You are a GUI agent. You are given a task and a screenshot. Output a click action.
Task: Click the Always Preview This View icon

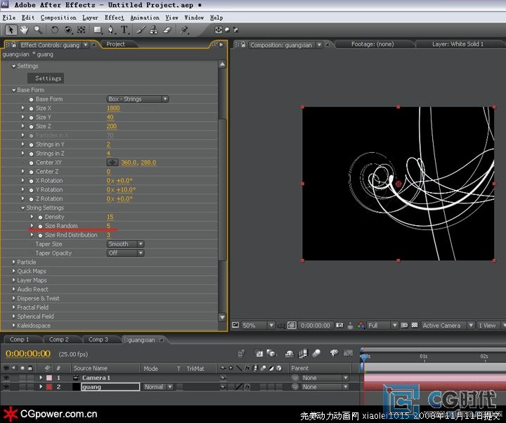[235, 325]
